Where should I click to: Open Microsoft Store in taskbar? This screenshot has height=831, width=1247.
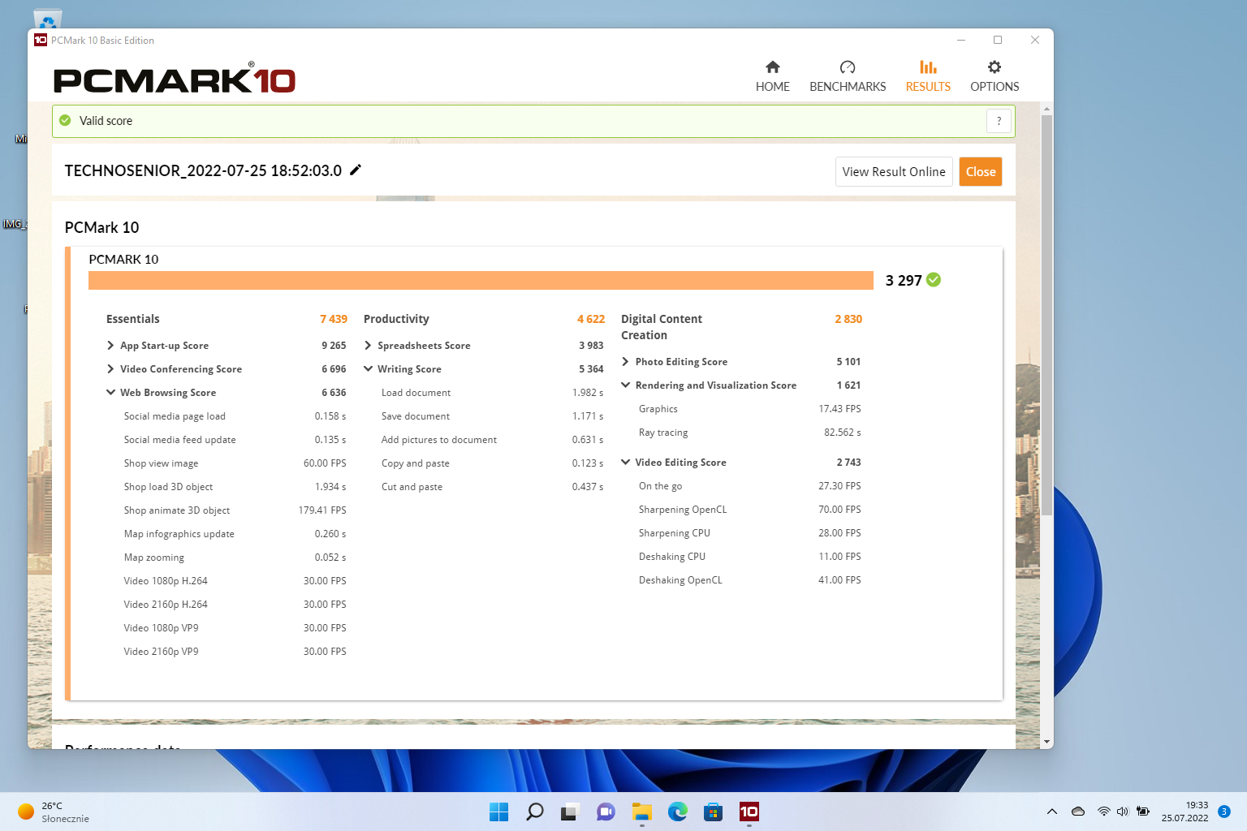(713, 812)
